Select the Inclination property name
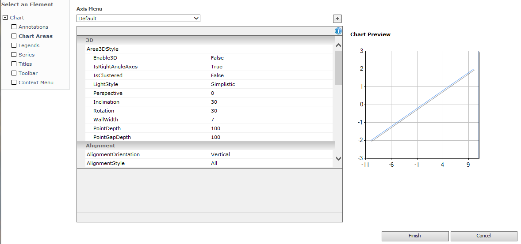The width and height of the screenshot is (521, 244). (x=106, y=102)
